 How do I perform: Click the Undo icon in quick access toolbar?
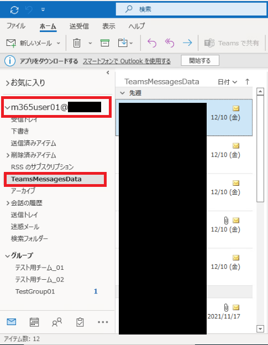pos(29,10)
